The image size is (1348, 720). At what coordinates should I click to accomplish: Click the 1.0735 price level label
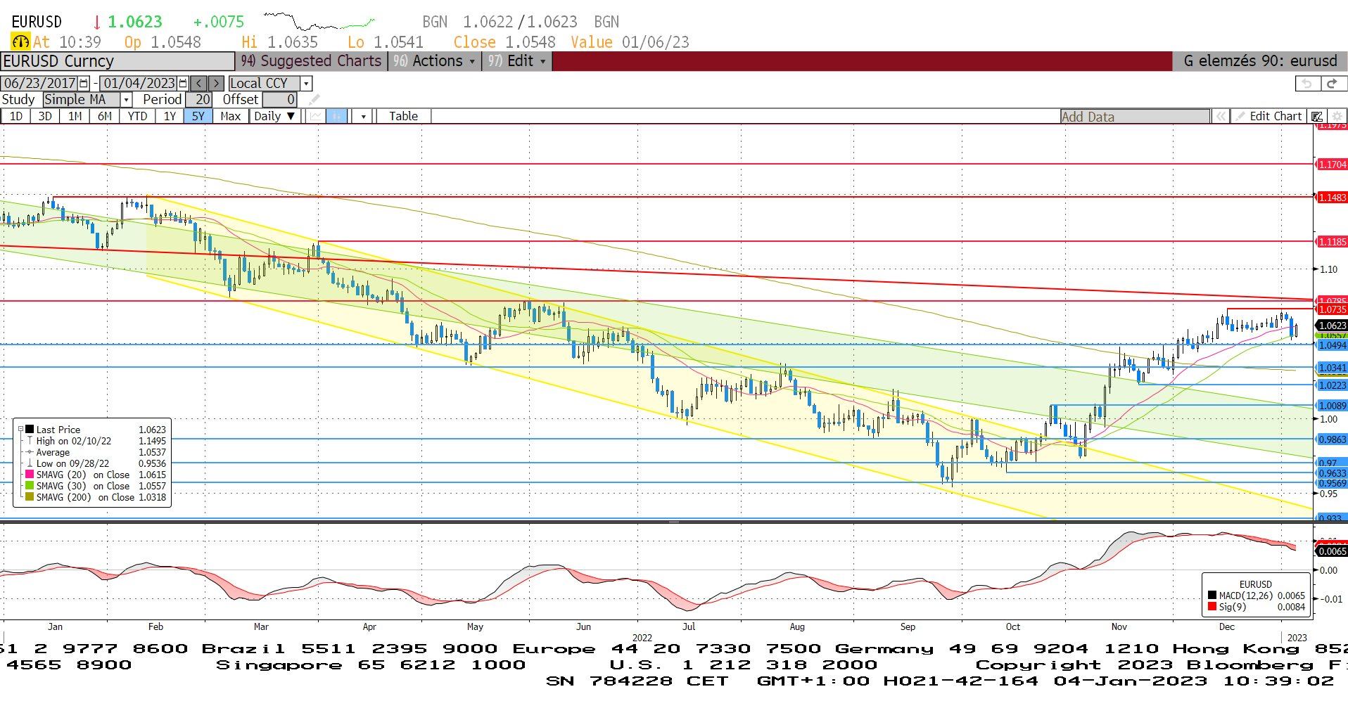pyautogui.click(x=1332, y=309)
